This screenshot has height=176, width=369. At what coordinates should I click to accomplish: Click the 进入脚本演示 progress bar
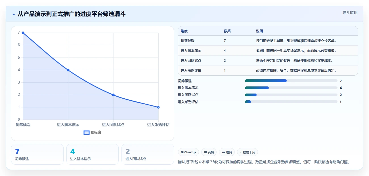pos(291,88)
